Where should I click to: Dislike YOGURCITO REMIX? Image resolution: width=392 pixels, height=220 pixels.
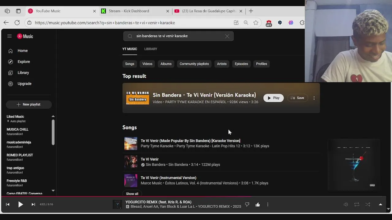coord(247,204)
